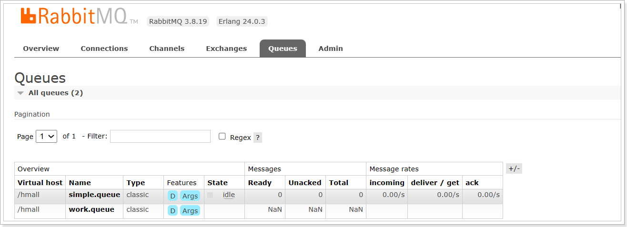Image resolution: width=627 pixels, height=227 pixels.
Task: Go to the Connections tab
Action: tap(104, 49)
